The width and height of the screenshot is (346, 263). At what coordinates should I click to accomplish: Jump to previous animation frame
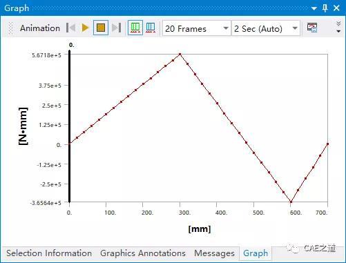[x=70, y=28]
